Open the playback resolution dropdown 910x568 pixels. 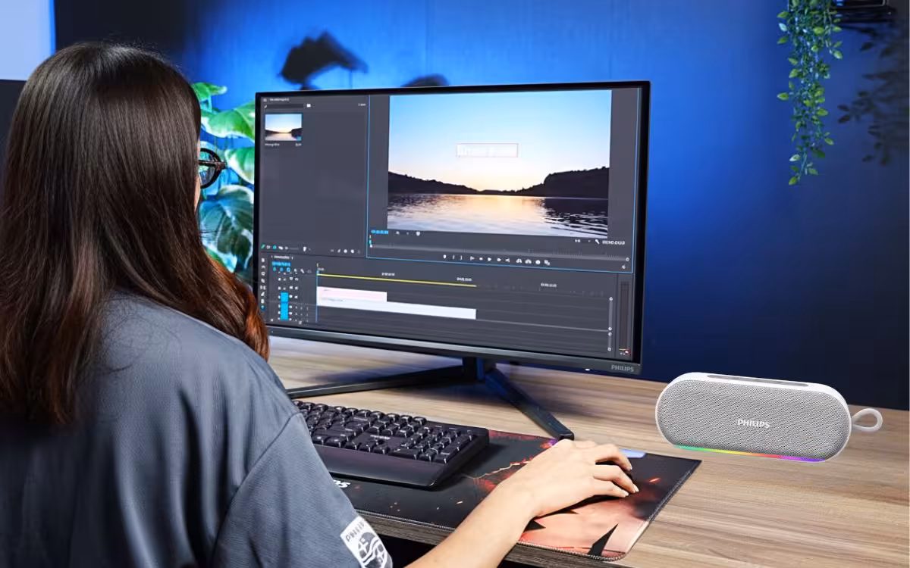[581, 241]
